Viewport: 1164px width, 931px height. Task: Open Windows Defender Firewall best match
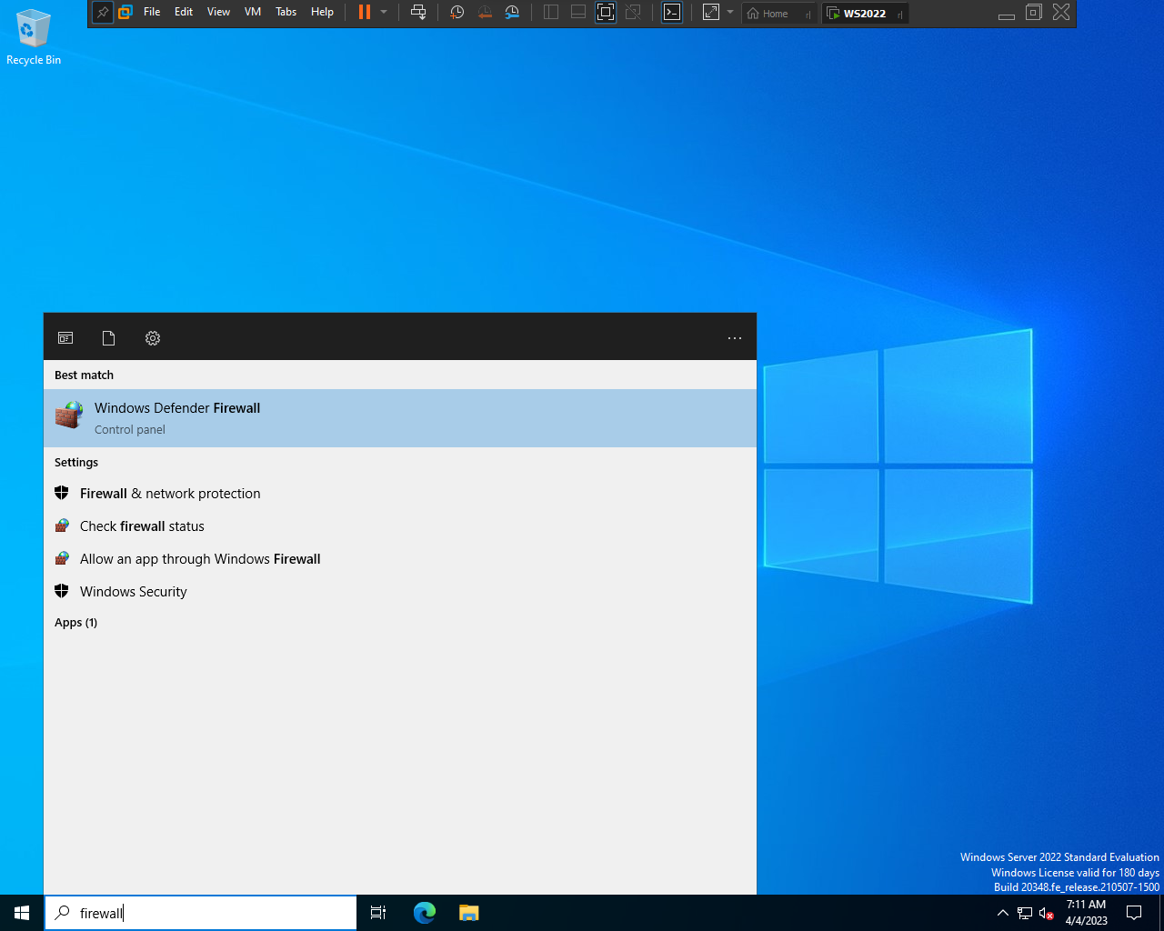400,418
